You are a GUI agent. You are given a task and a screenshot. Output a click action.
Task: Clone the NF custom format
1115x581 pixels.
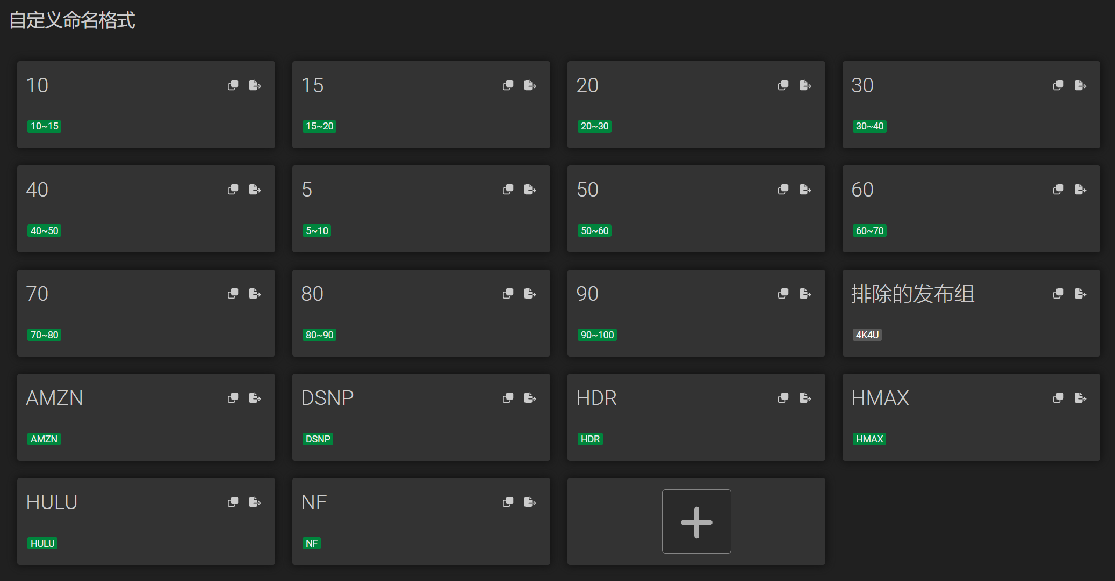(x=508, y=502)
